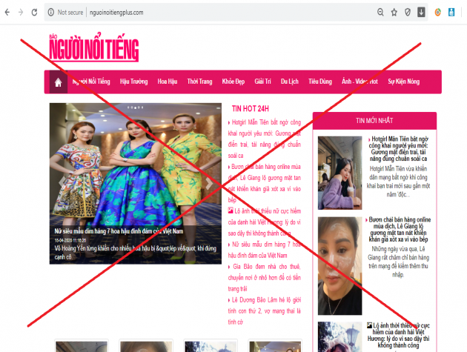This screenshot has height=352, width=467.
Task: Open the Not secure site info icon
Action: [51, 12]
